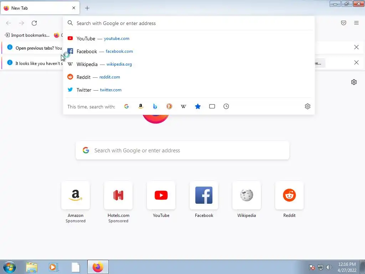Search this time with Amazon icon

[x=140, y=106]
